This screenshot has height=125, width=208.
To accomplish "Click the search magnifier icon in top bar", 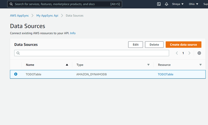I will pyautogui.click(x=11, y=4).
